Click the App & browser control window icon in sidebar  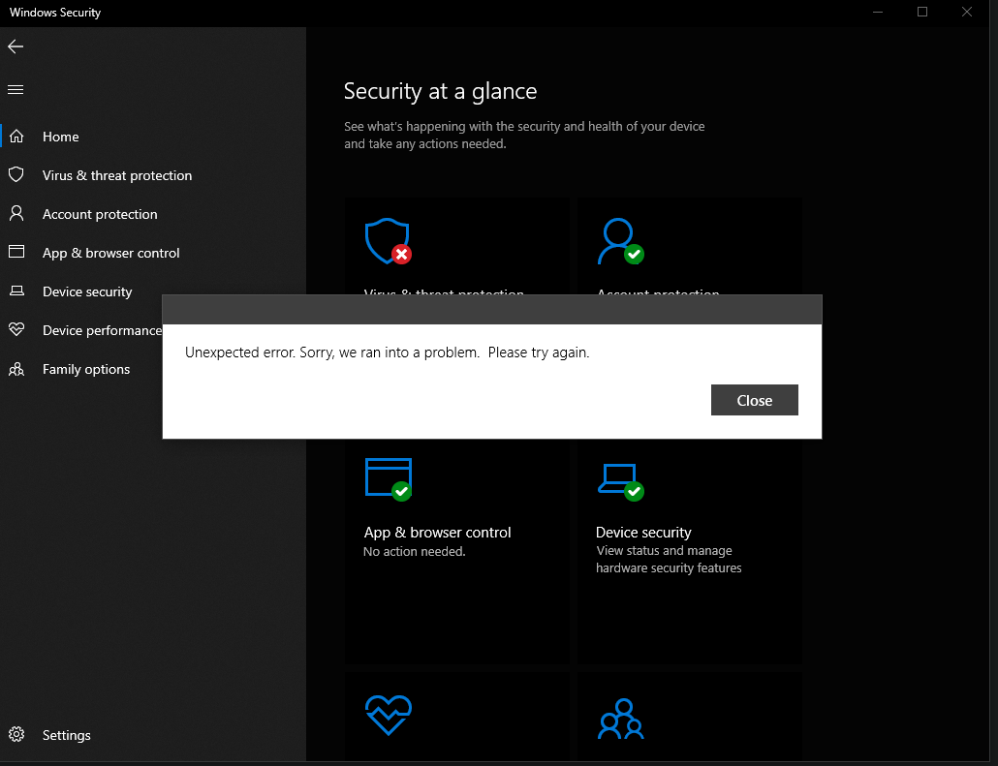click(x=16, y=252)
